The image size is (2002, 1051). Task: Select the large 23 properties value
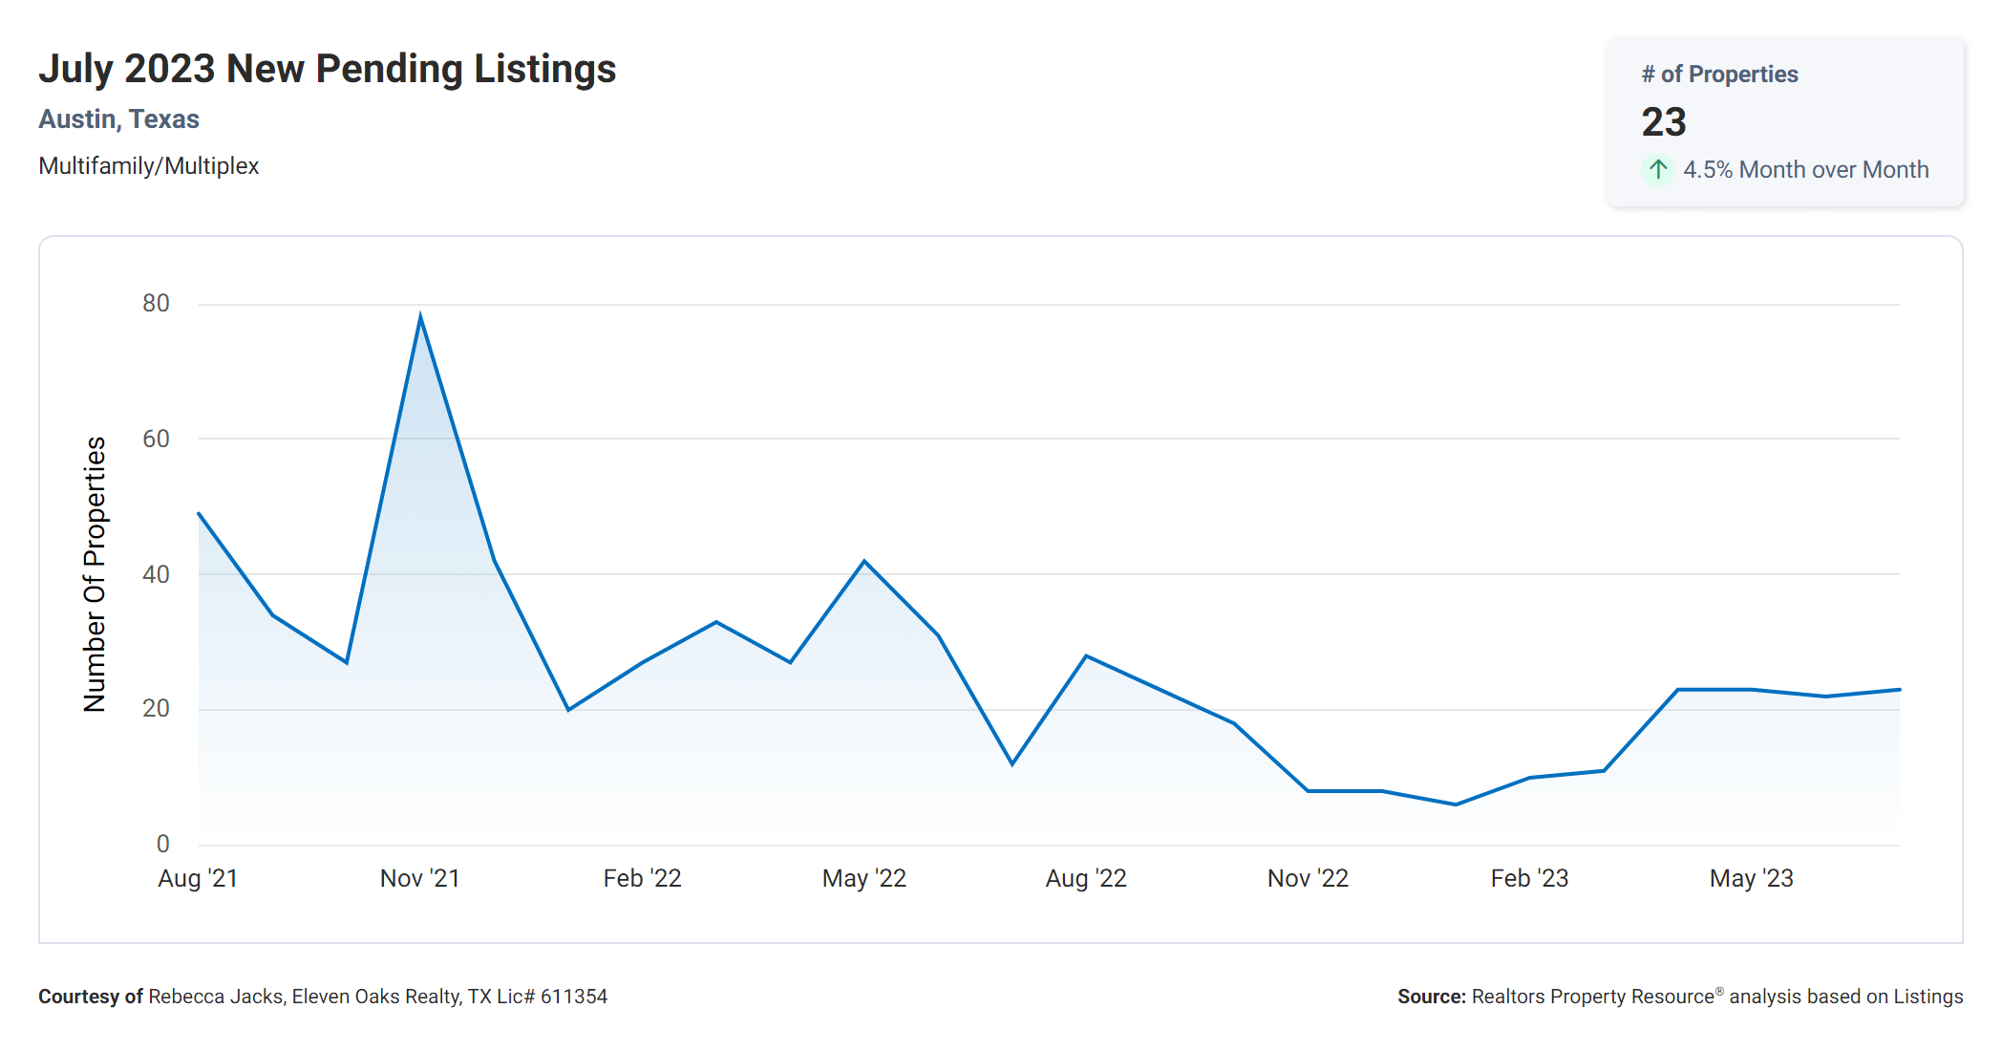[1663, 122]
